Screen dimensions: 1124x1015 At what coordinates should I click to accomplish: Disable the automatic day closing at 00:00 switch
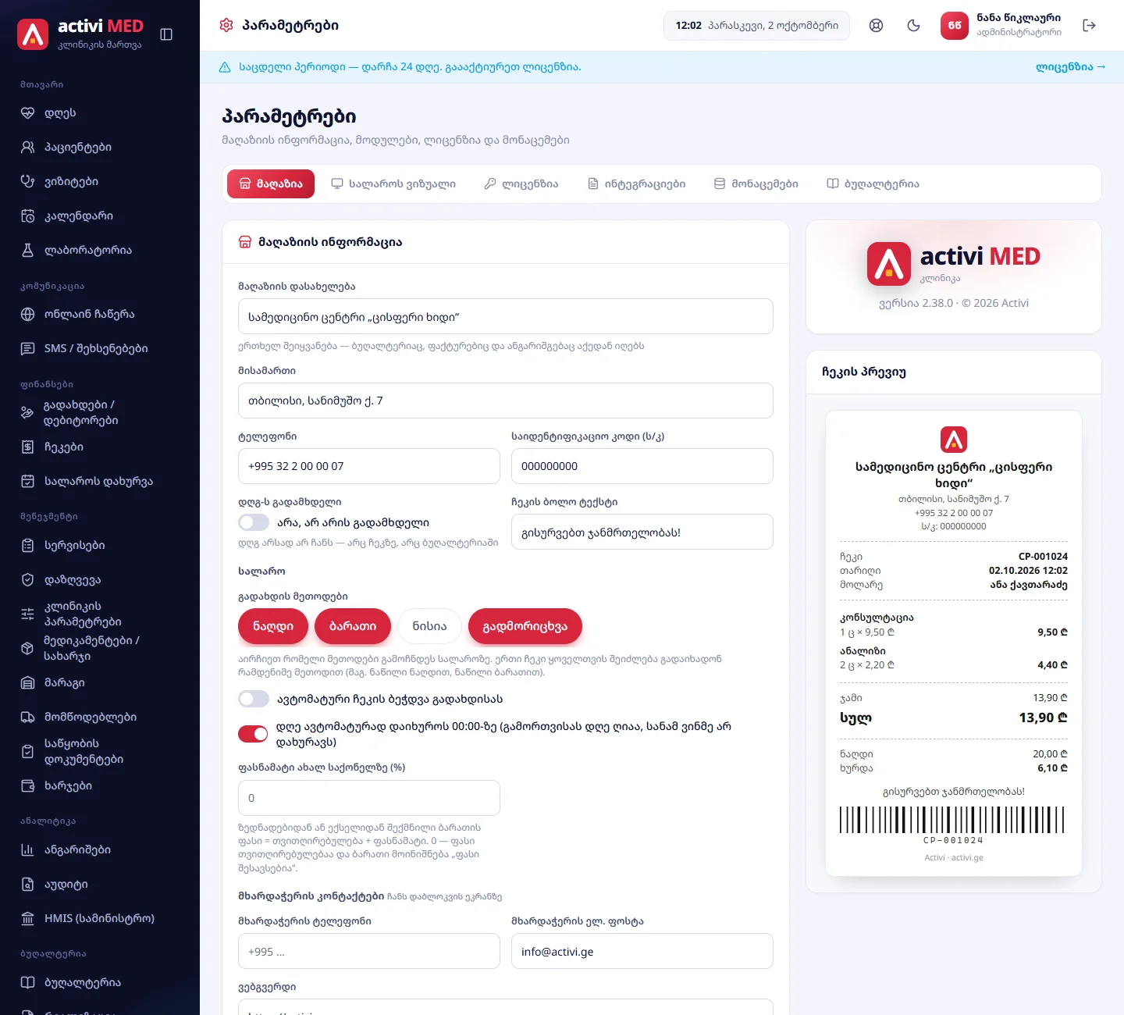tap(253, 734)
